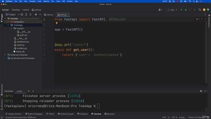Select the Terminal tool window button
Image resolution: width=211 pixels, height=119 pixels.
tap(96, 114)
